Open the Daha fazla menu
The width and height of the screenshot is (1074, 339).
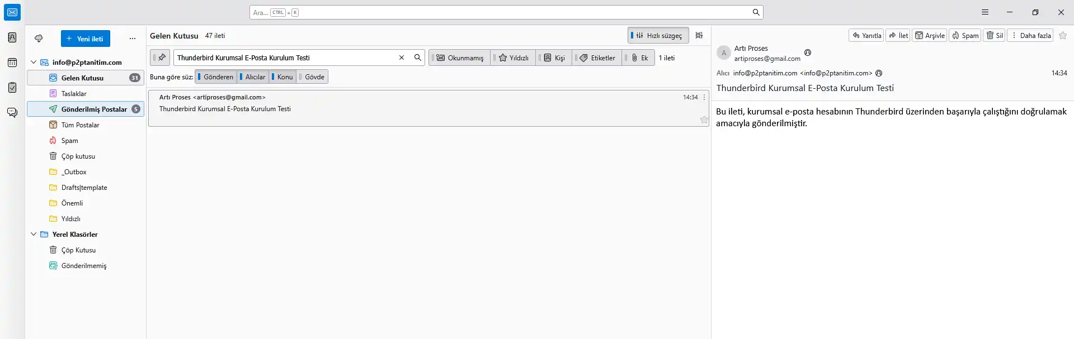1030,35
